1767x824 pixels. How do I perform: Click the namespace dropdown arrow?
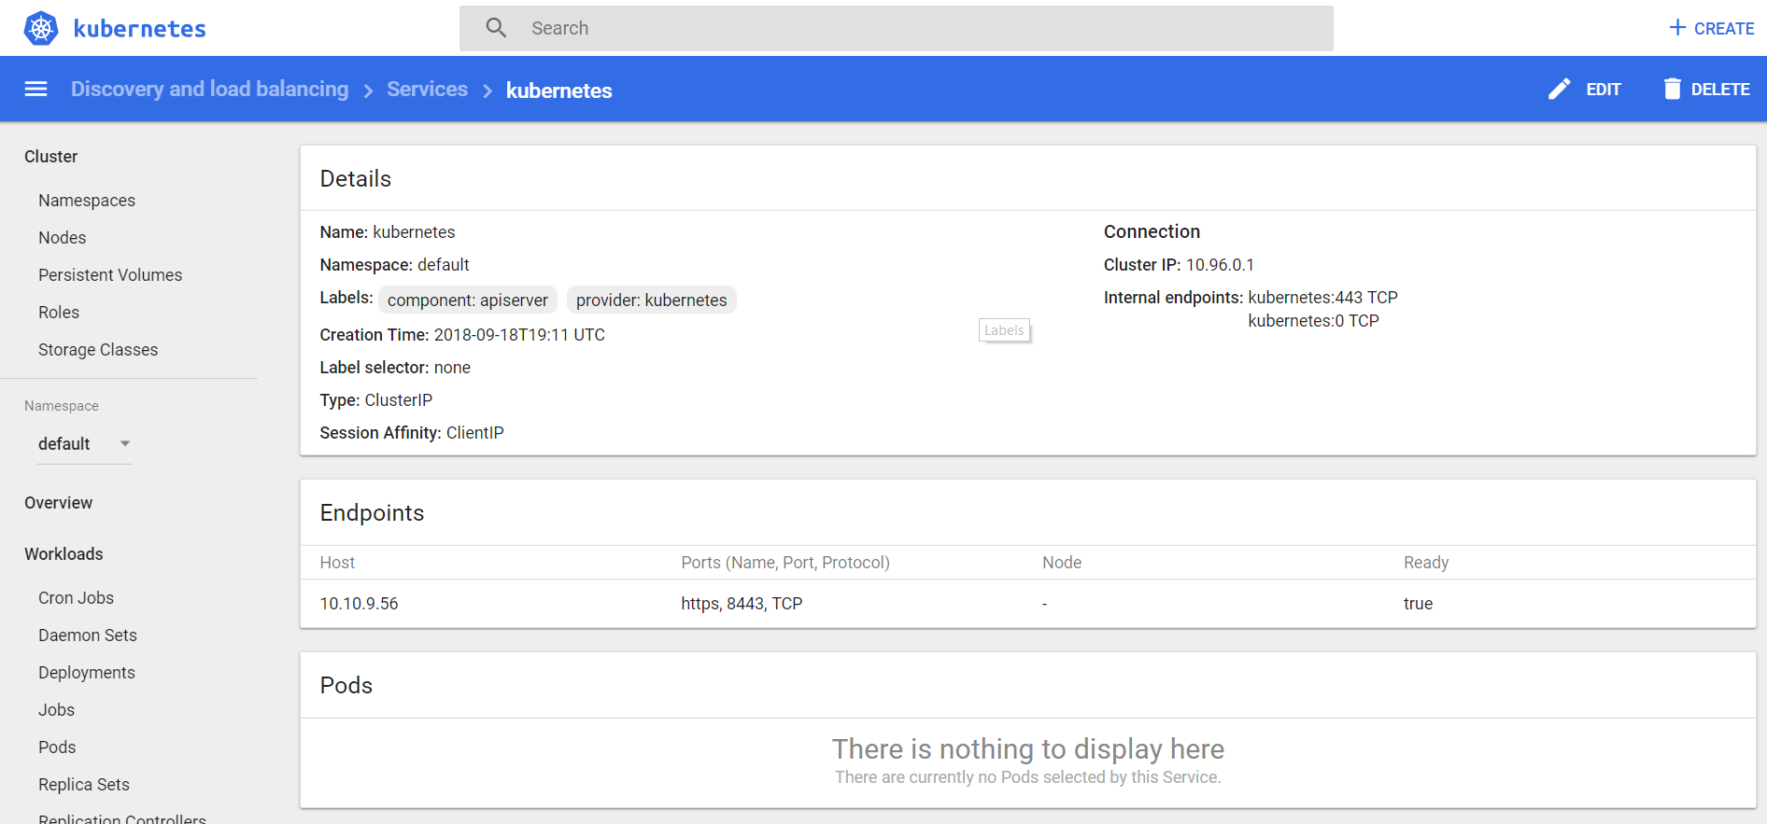(x=125, y=444)
